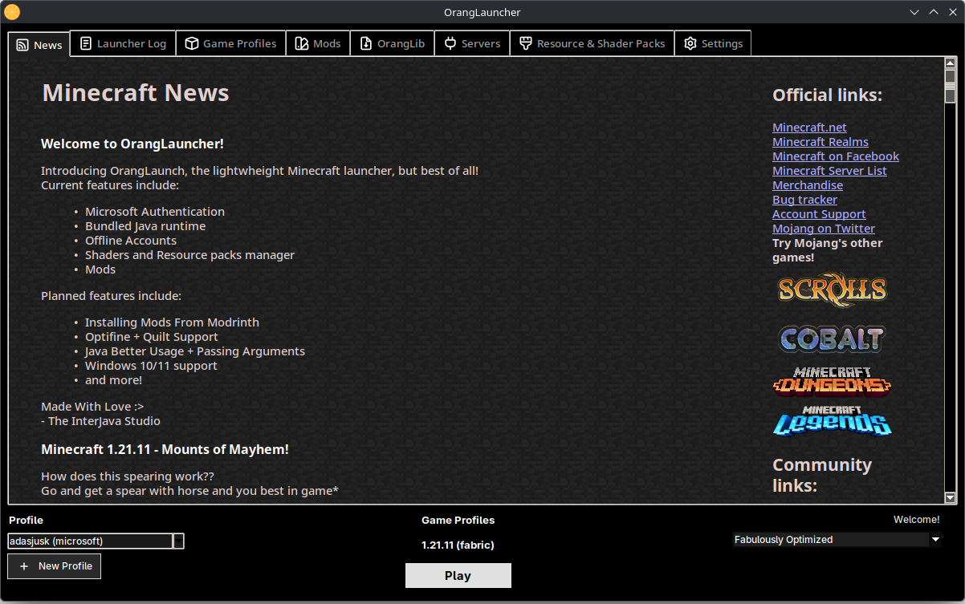This screenshot has height=604, width=965.
Task: Click the Resource & Shader Packs icon
Action: click(x=525, y=43)
